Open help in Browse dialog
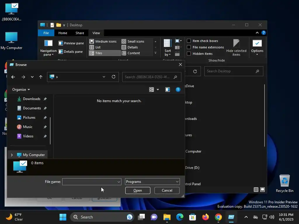Screen dimensions: 299x224 tap(178, 90)
